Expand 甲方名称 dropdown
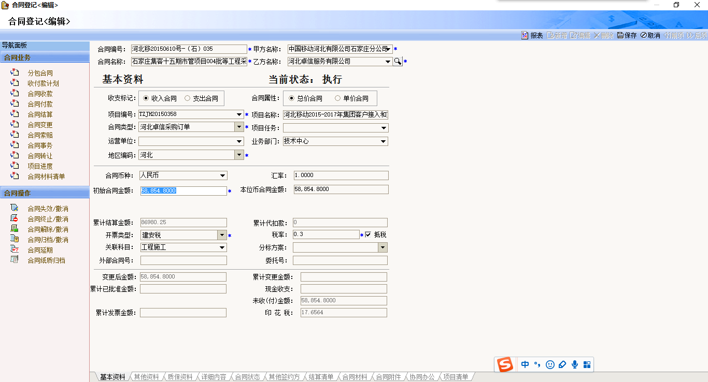This screenshot has height=382, width=708. (x=388, y=49)
